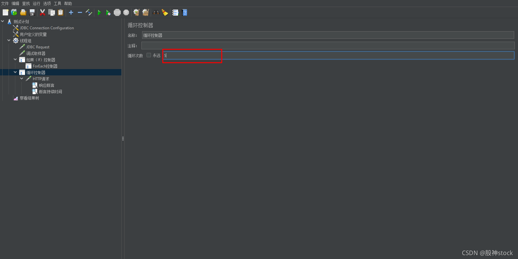Screen dimensions: 518x259
Task: Select ForEach控制器 in tree
Action: pos(45,66)
